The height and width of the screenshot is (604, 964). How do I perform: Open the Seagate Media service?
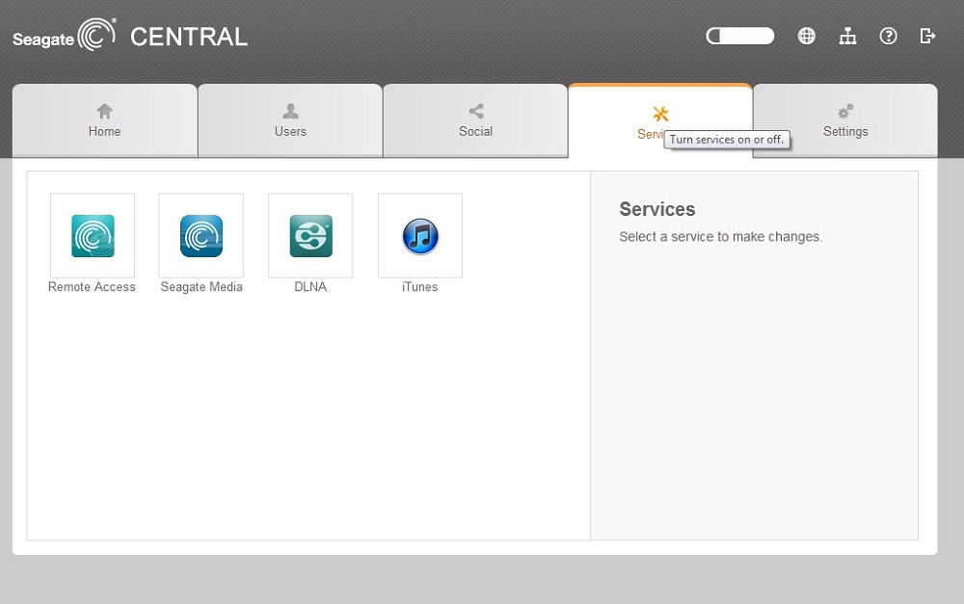pyautogui.click(x=201, y=235)
